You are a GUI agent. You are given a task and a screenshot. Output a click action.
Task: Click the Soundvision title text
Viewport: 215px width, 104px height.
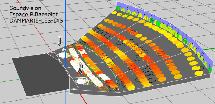[x=25, y=8]
